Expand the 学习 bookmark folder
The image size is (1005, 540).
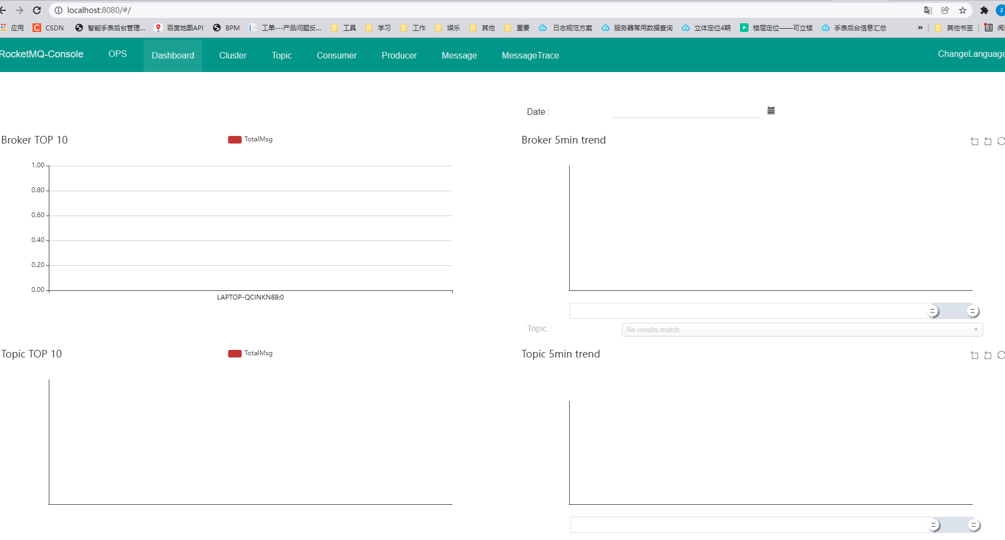(378, 28)
